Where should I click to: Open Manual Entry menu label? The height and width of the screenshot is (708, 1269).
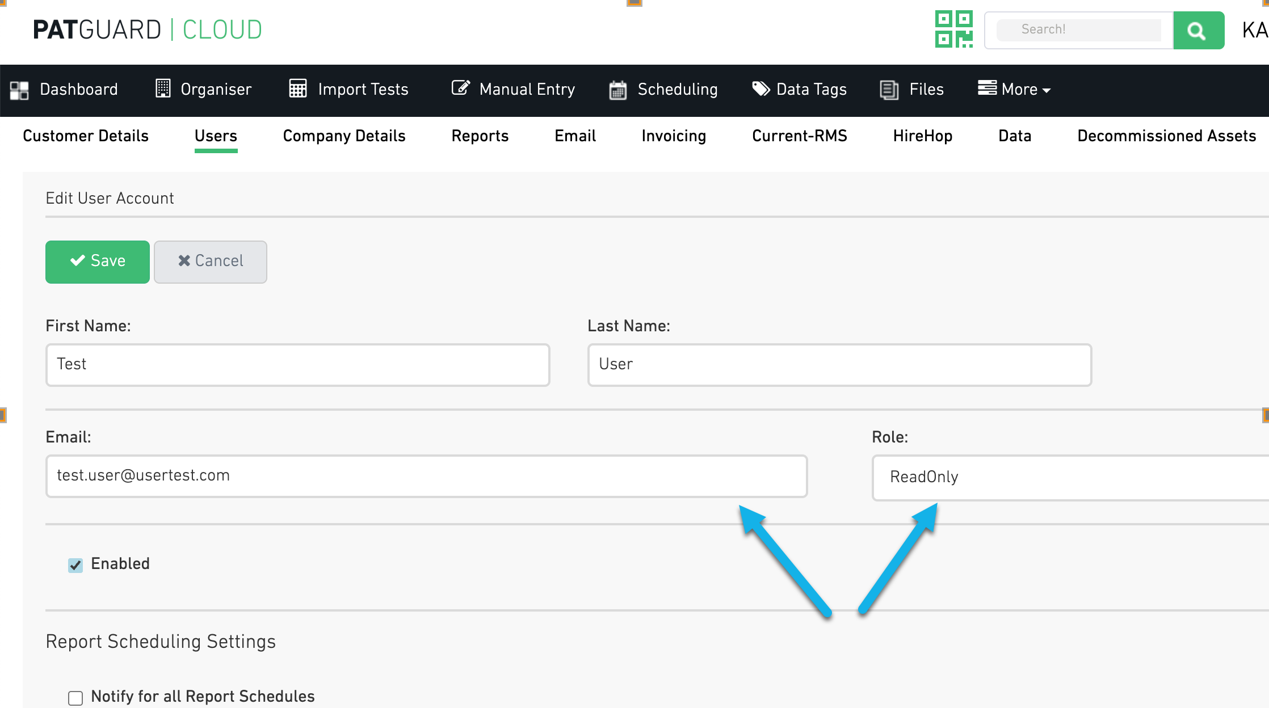(x=527, y=90)
